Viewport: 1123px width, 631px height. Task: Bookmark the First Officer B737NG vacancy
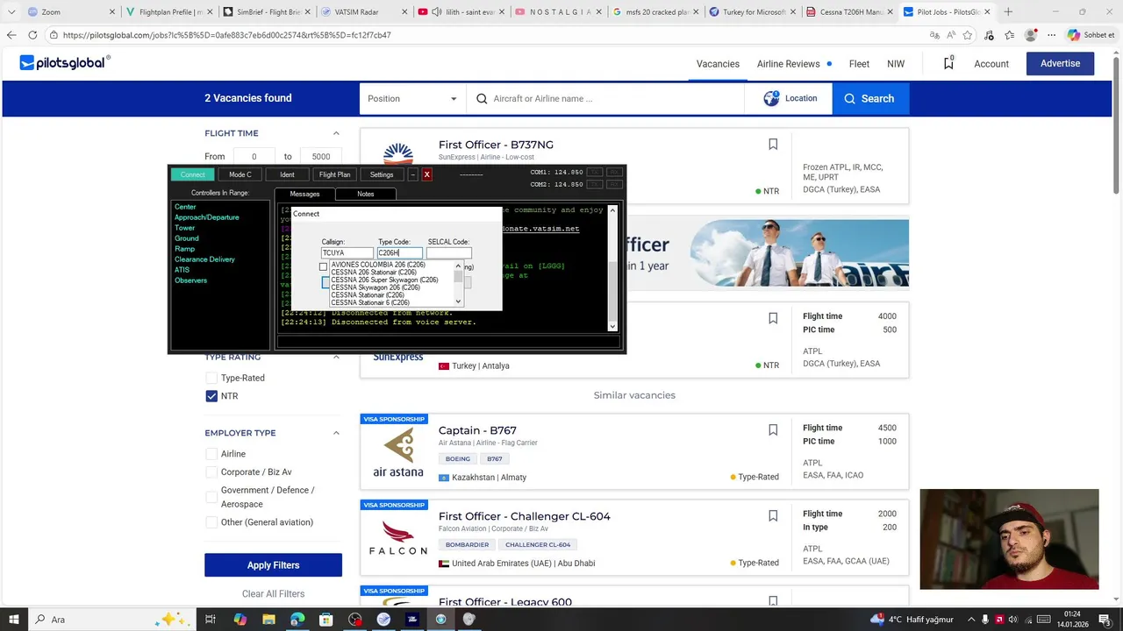click(773, 145)
